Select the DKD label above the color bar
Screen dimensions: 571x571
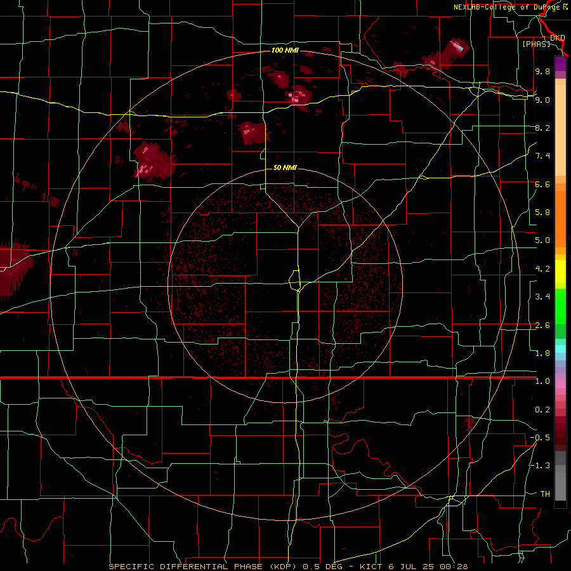pyautogui.click(x=557, y=37)
